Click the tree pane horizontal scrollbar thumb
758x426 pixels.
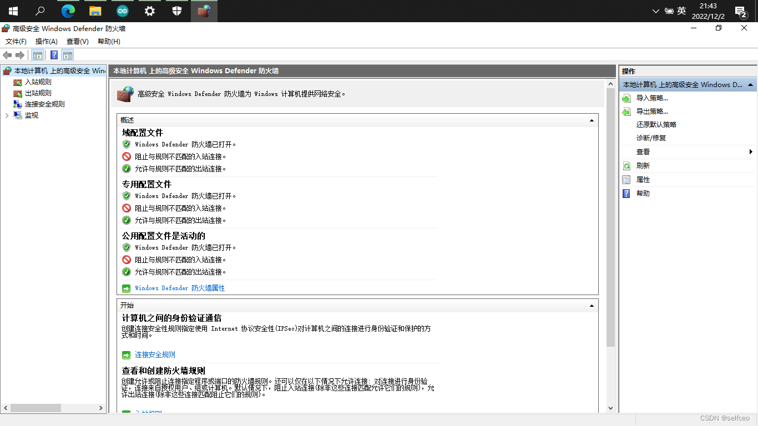point(36,408)
